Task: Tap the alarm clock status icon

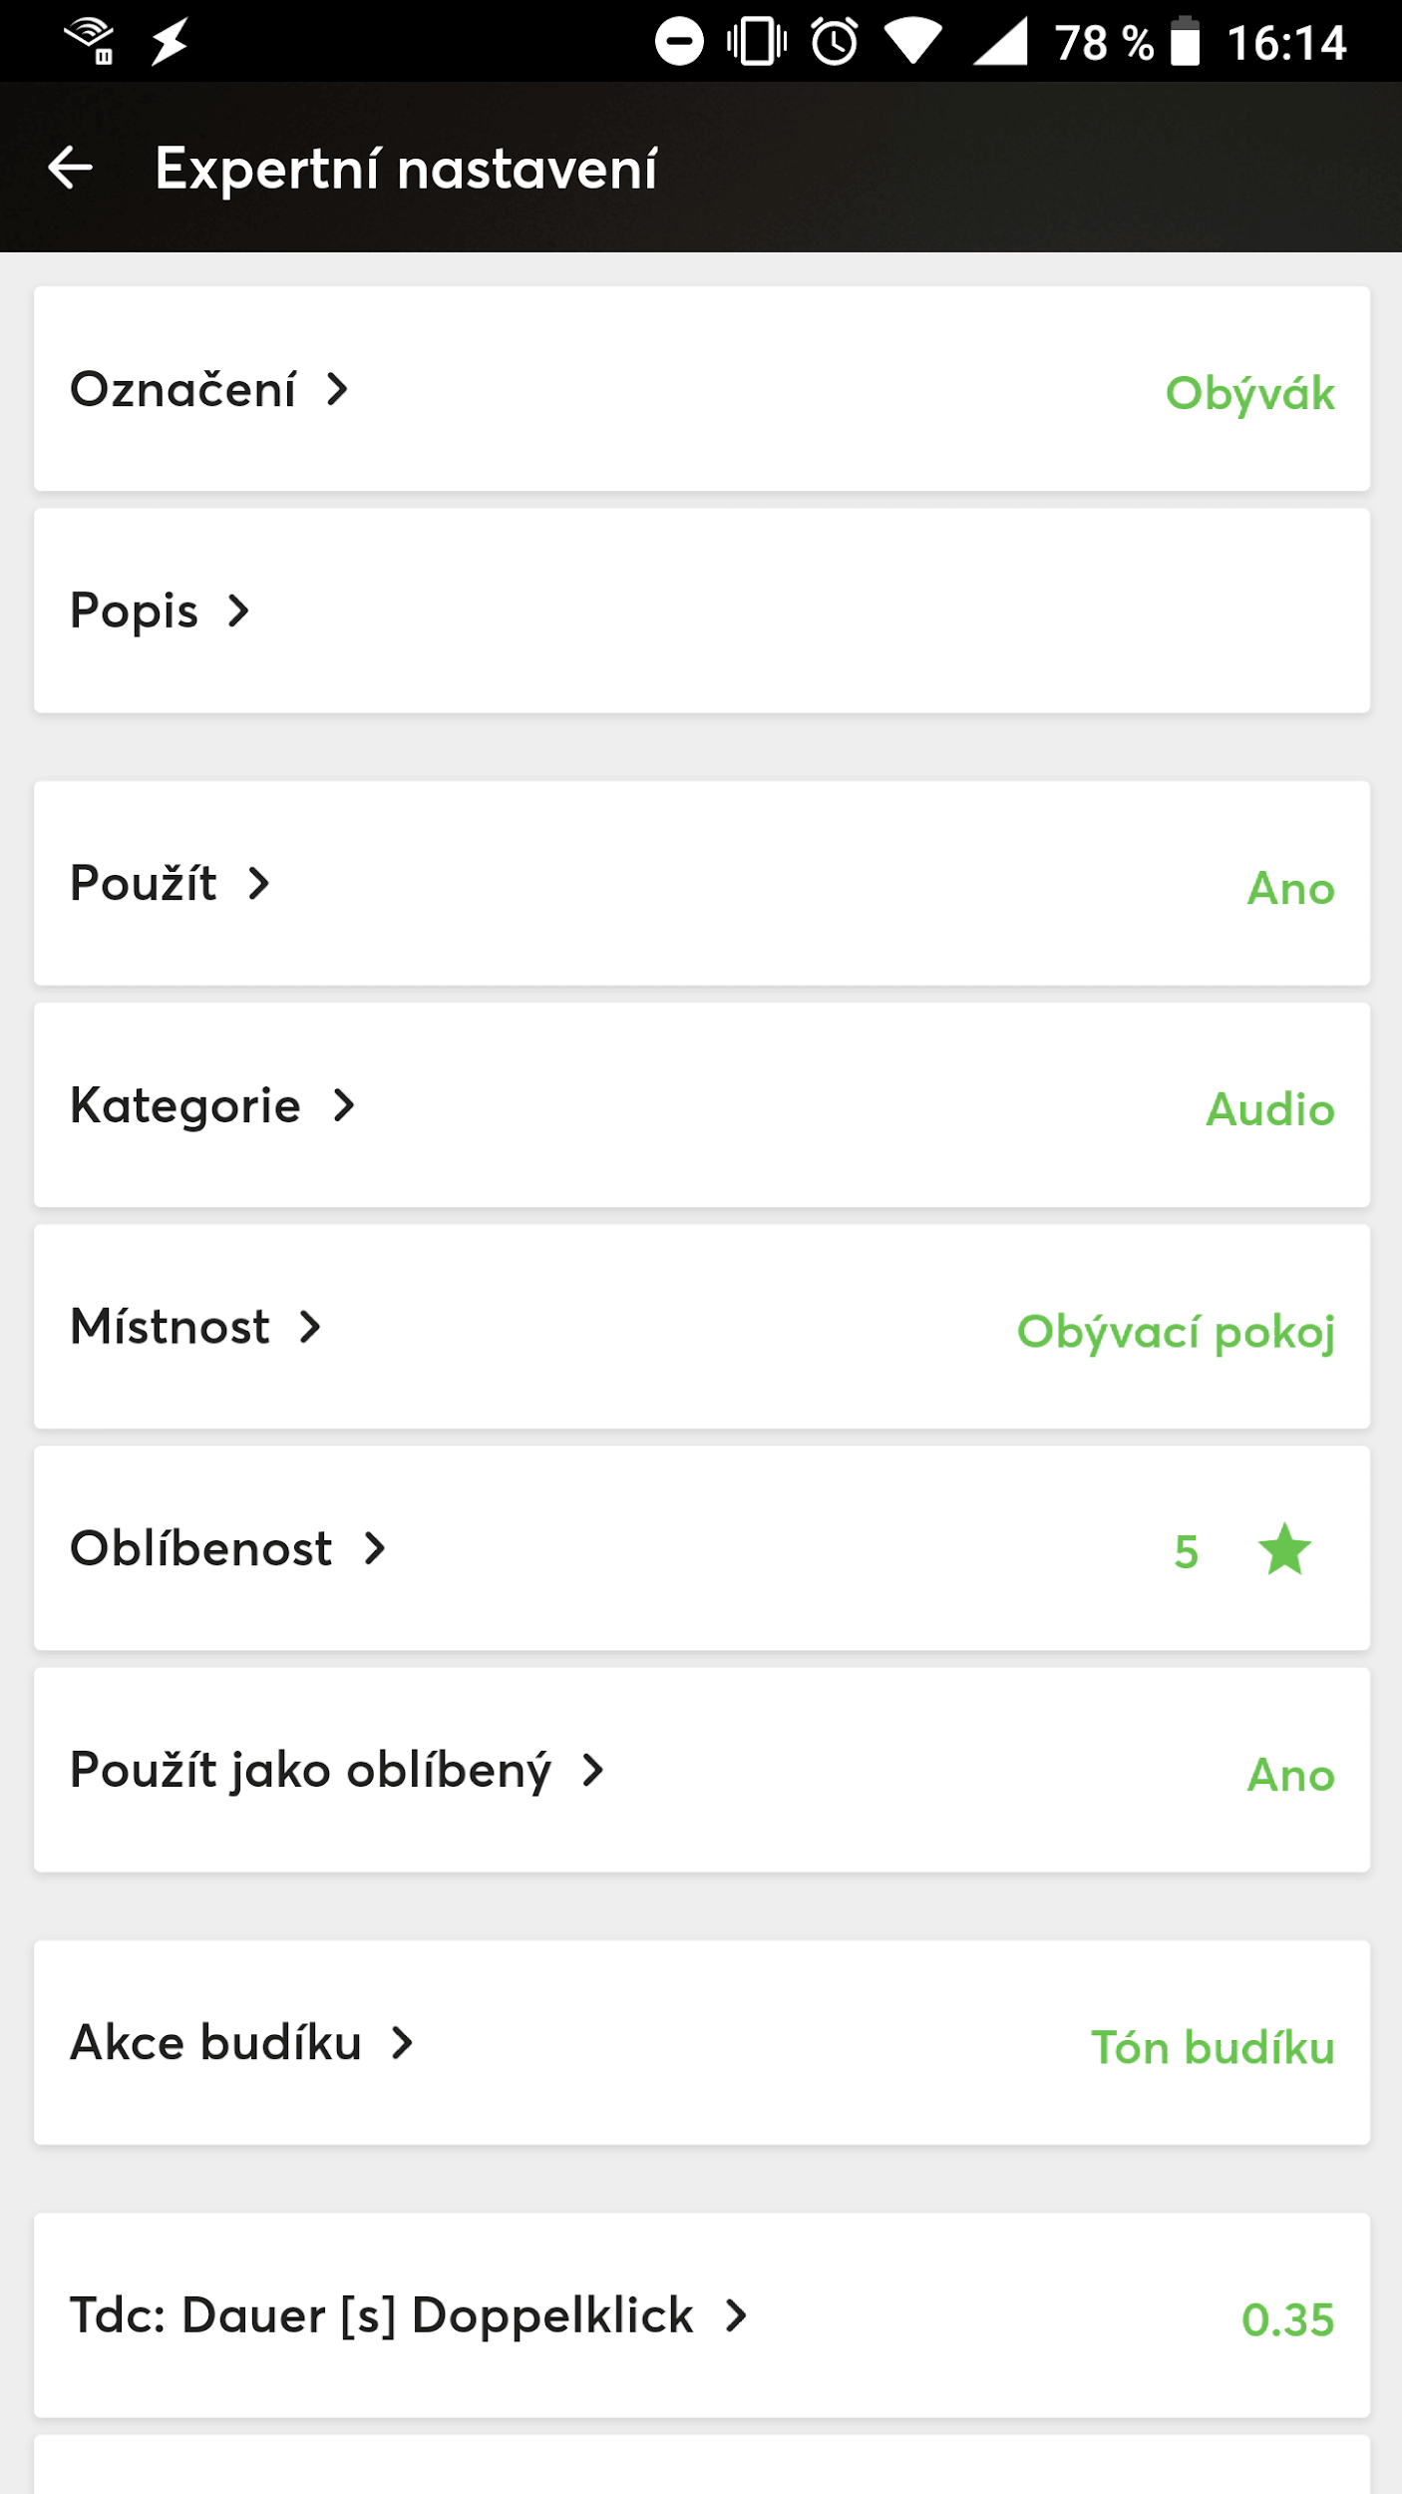Action: pyautogui.click(x=834, y=42)
